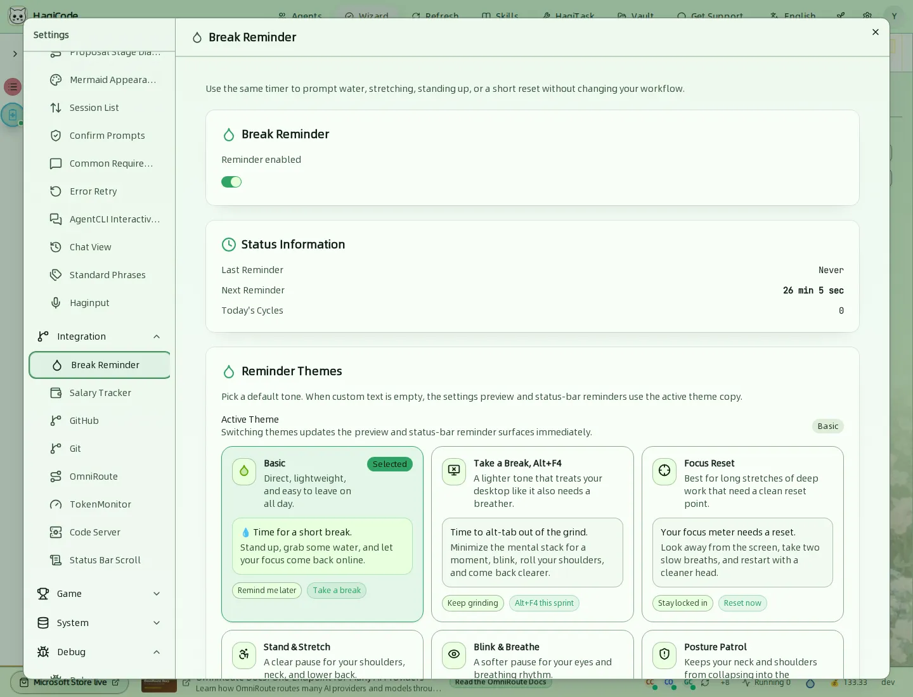This screenshot has width=913, height=697.
Task: Expand the left sidebar chevron behind settings
Action: pyautogui.click(x=15, y=54)
